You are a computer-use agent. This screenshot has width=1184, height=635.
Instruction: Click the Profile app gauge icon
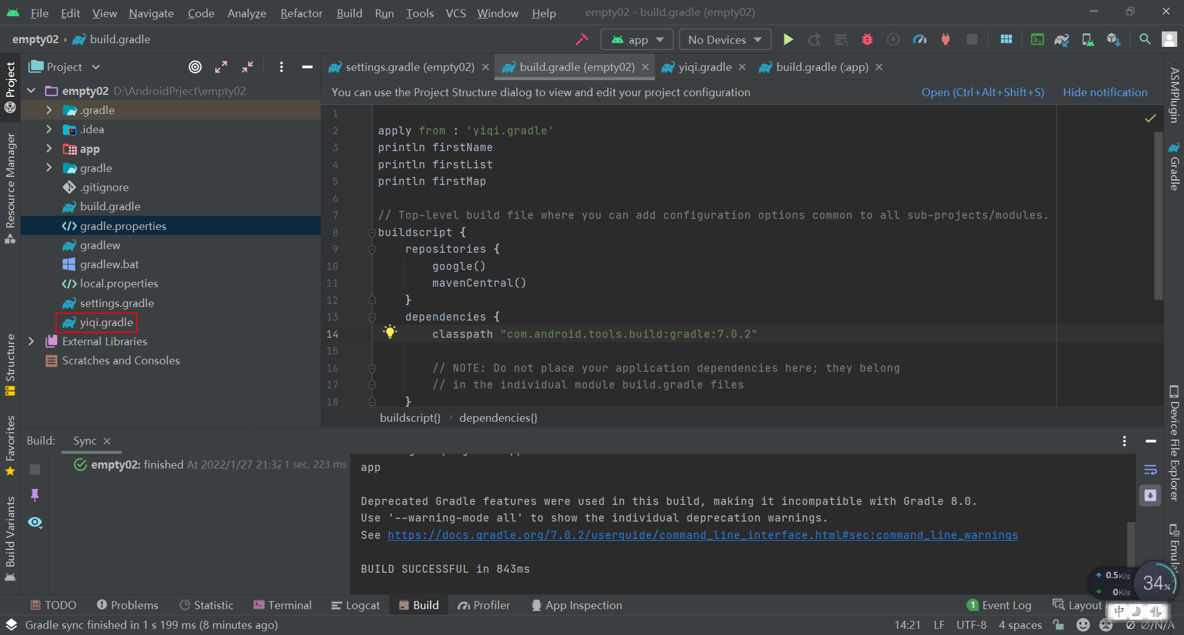click(x=919, y=39)
